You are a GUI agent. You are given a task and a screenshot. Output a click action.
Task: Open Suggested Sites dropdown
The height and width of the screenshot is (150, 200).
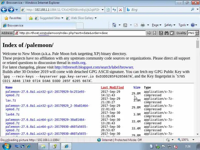pos(49,18)
